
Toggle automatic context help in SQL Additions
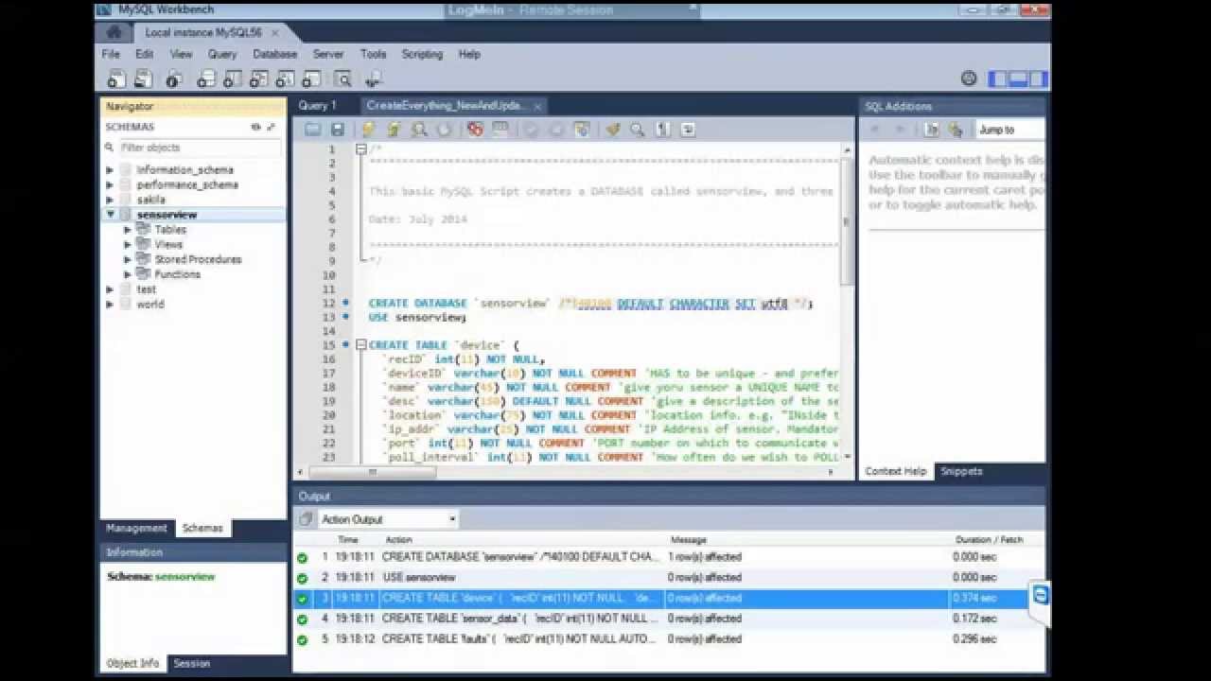(932, 130)
